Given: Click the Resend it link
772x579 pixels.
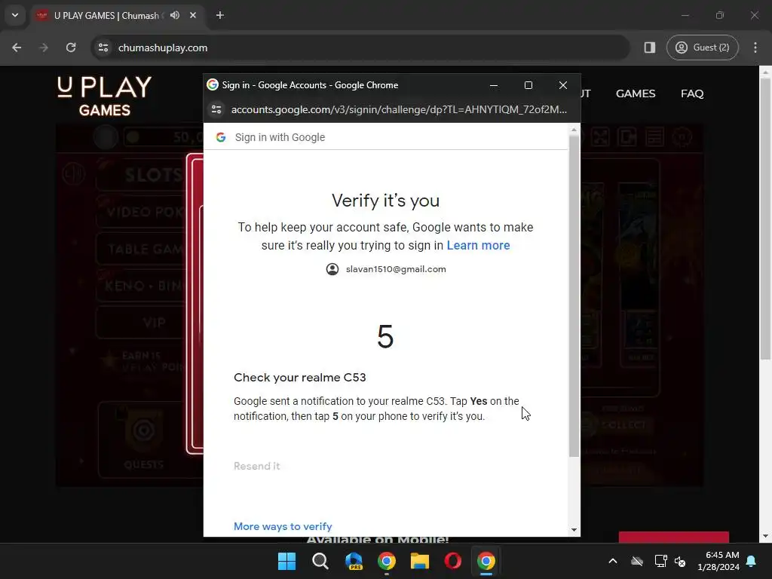Looking at the screenshot, I should tap(256, 466).
